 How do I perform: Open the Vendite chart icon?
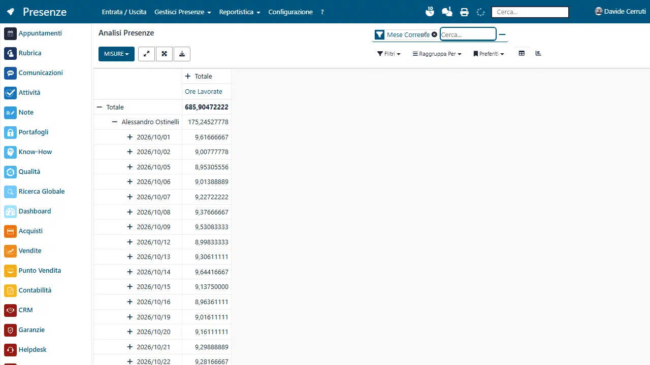(10, 251)
